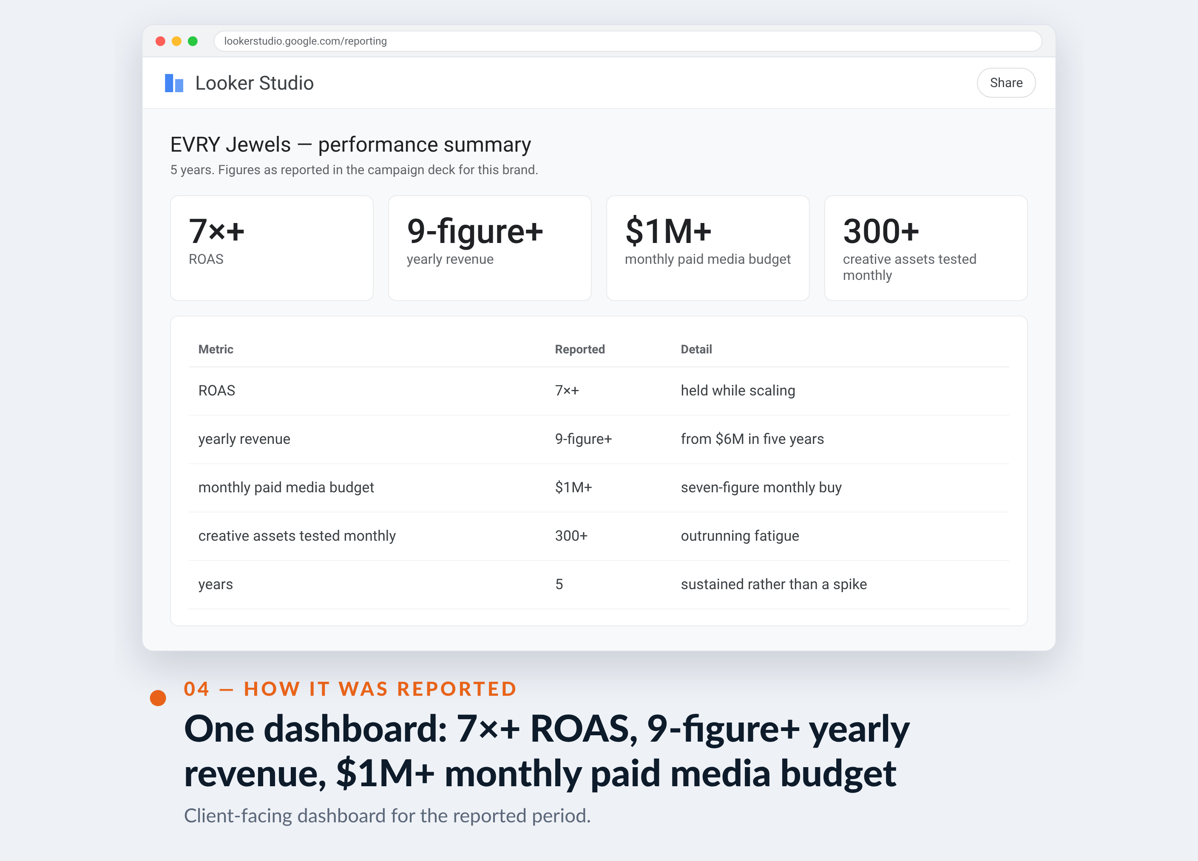1198x861 pixels.
Task: Click 'creative assets tested monthly' table row label
Action: [297, 536]
